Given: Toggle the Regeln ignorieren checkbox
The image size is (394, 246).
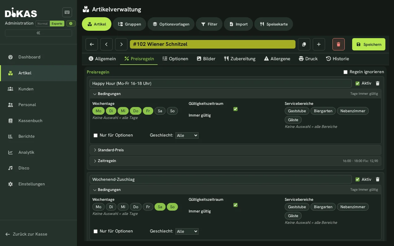Looking at the screenshot, I should 345,72.
